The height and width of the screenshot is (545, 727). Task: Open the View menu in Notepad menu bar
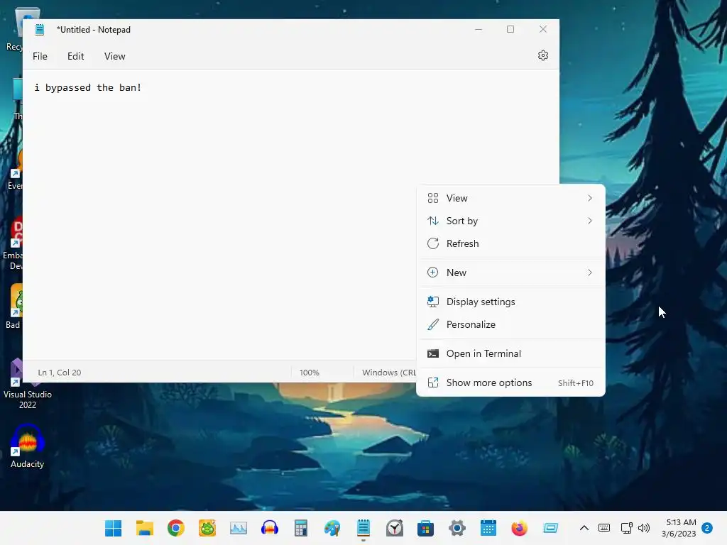114,56
